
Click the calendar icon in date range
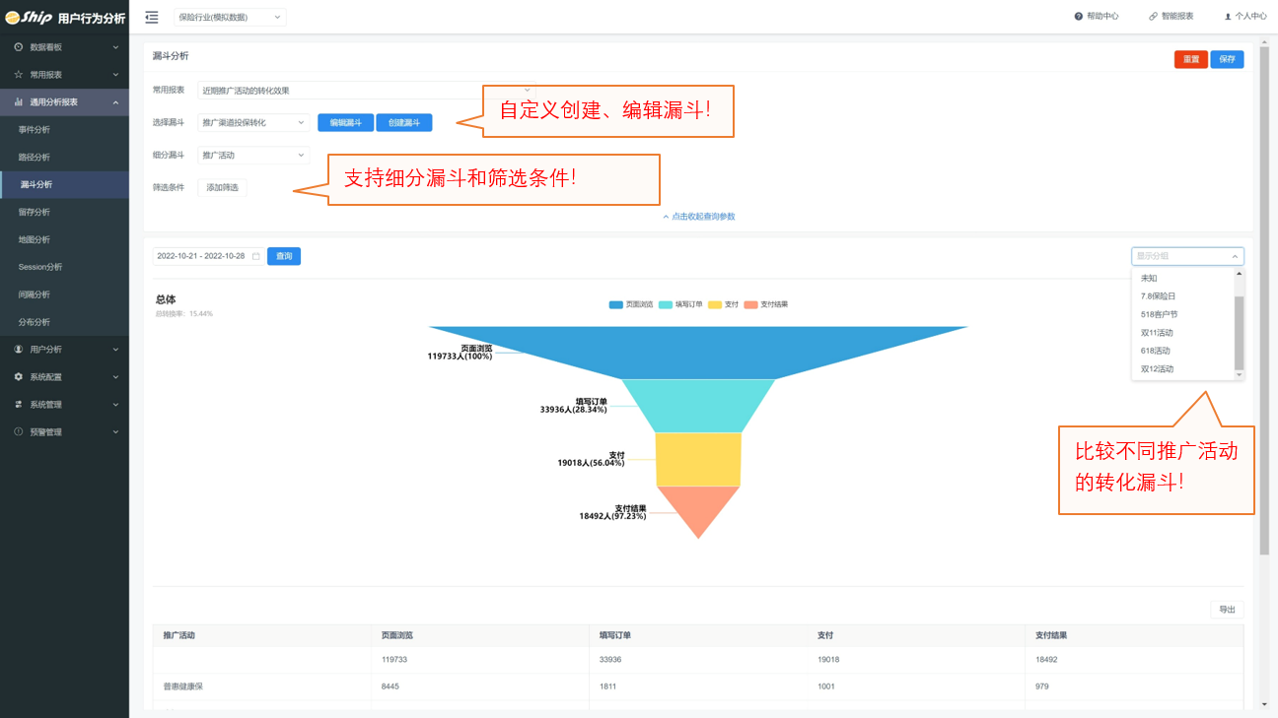tap(256, 256)
